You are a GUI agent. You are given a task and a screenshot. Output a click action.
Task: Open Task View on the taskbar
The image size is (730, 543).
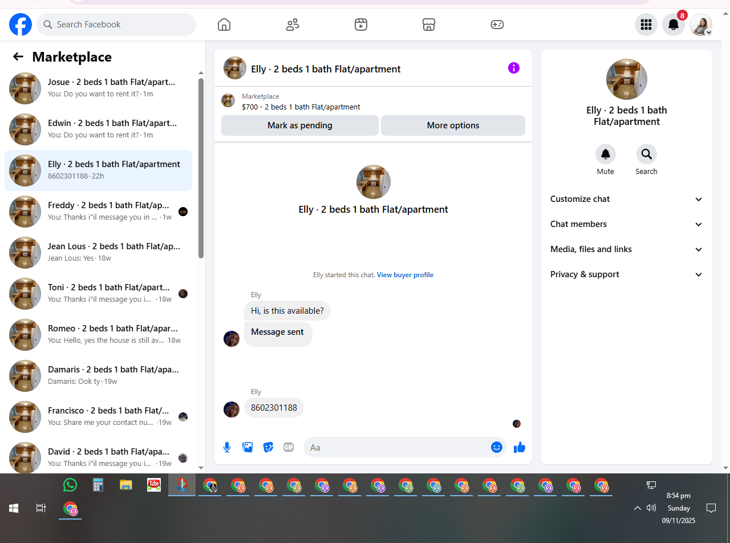(x=41, y=508)
